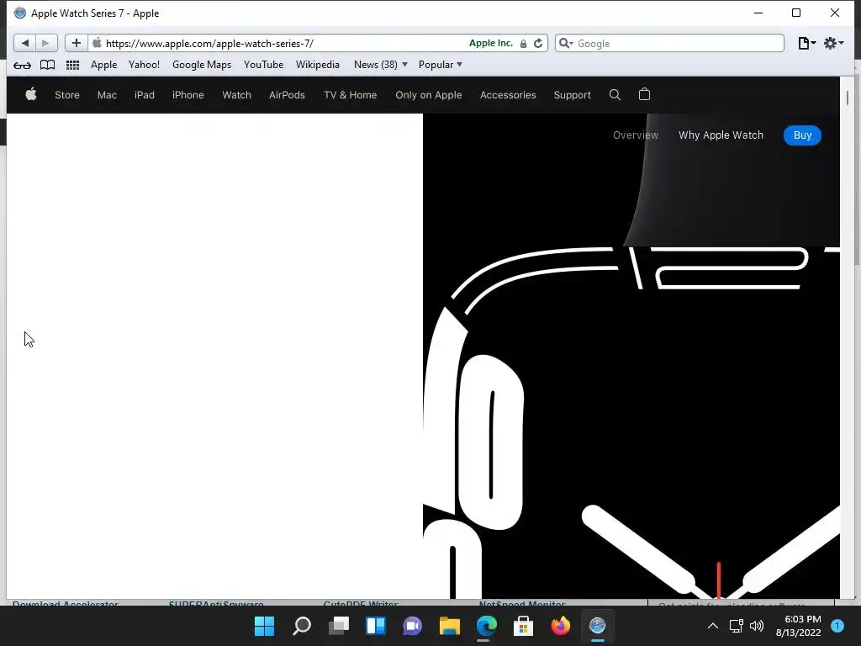Open File Explorer on the taskbar
861x646 pixels.
pos(450,626)
